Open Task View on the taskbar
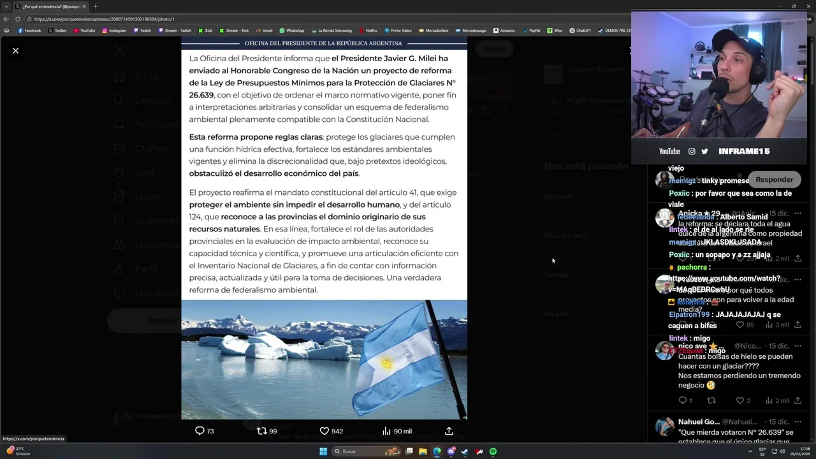Screen dimensions: 816x459 coord(409,451)
